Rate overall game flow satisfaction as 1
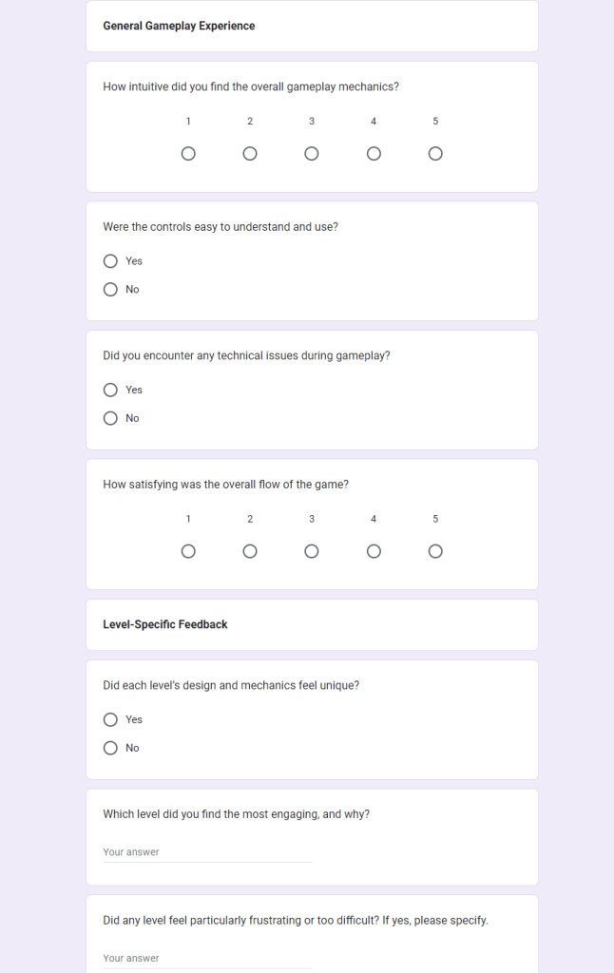This screenshot has width=614, height=973. click(x=188, y=551)
